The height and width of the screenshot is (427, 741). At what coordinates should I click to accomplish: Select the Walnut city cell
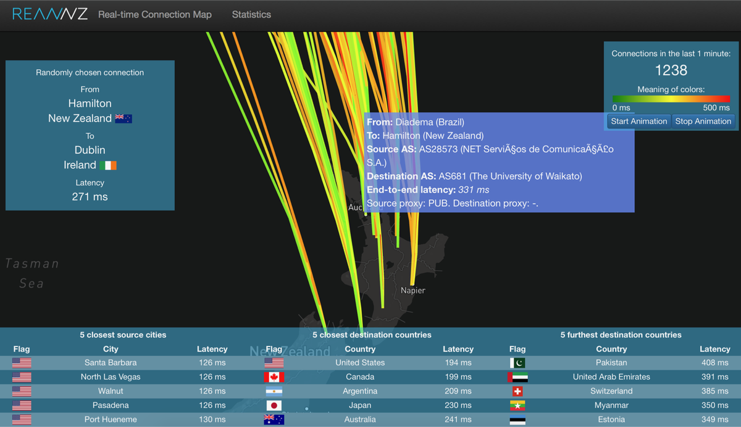(x=111, y=391)
